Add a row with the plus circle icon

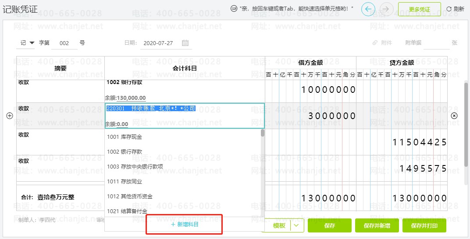(x=10, y=116)
